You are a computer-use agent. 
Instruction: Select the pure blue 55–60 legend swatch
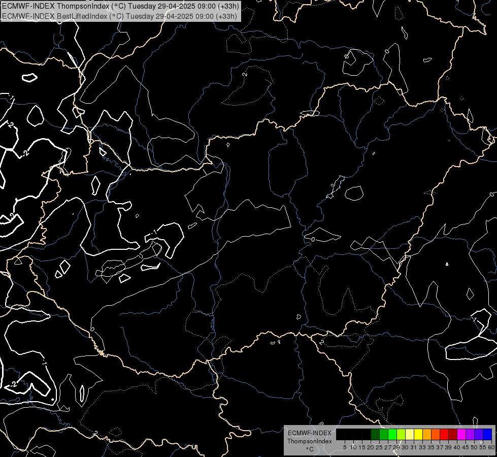click(487, 434)
